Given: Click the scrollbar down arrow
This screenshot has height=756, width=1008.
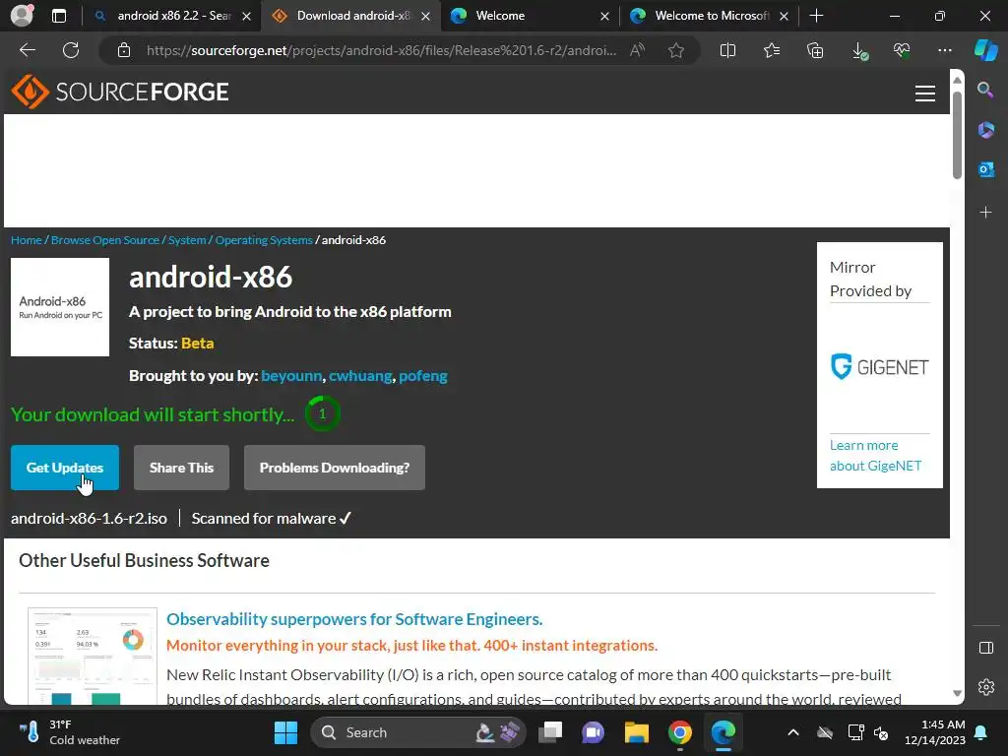Looking at the screenshot, I should click(x=957, y=693).
